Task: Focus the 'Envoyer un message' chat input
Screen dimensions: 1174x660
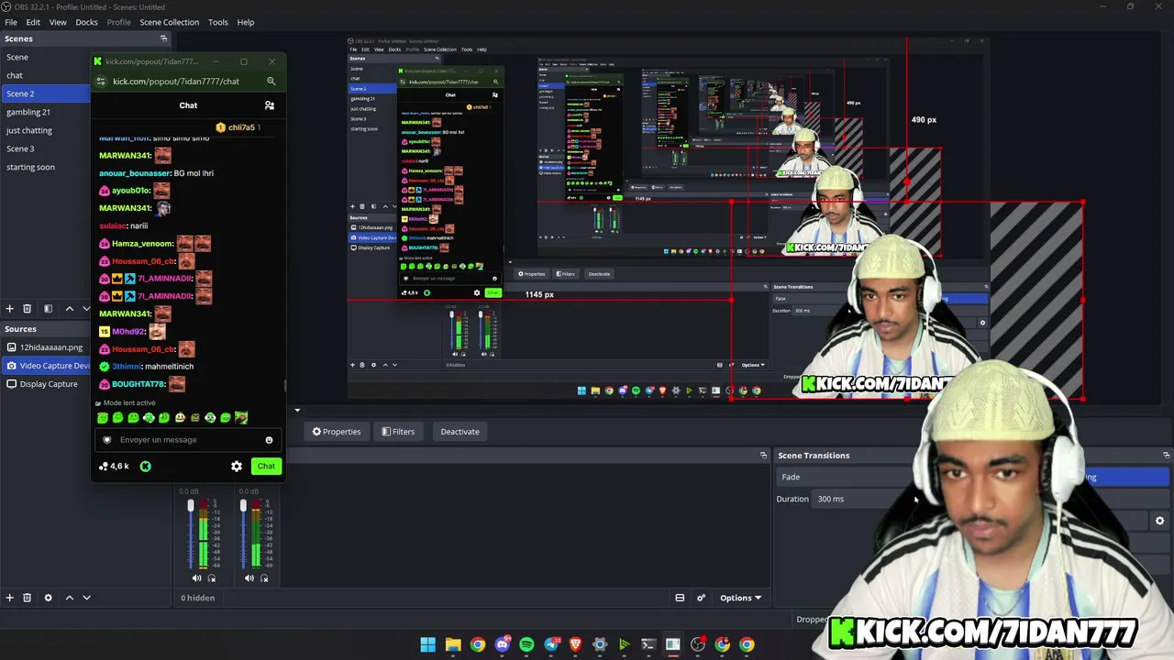Action: pos(187,440)
